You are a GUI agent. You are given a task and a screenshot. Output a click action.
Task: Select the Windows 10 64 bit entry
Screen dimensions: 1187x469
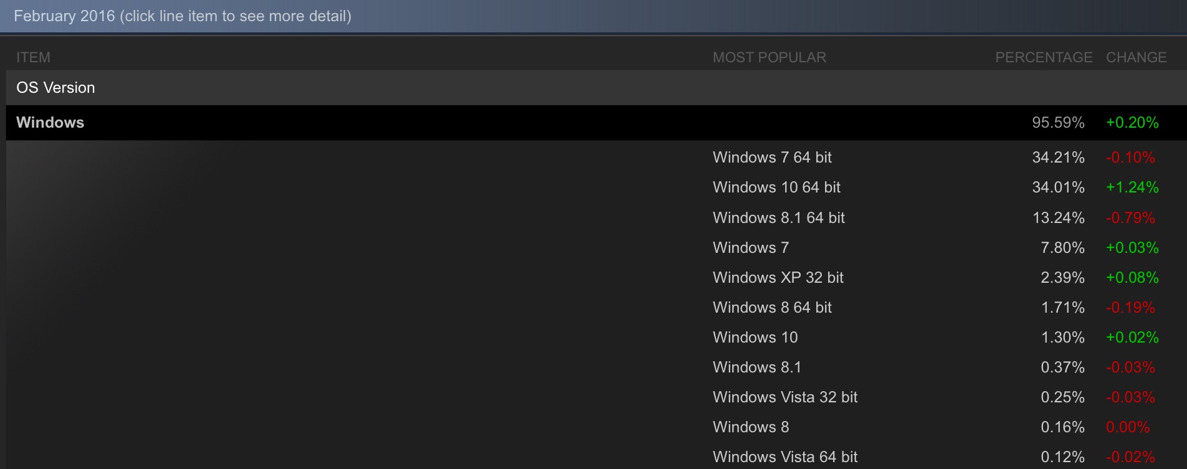click(776, 187)
